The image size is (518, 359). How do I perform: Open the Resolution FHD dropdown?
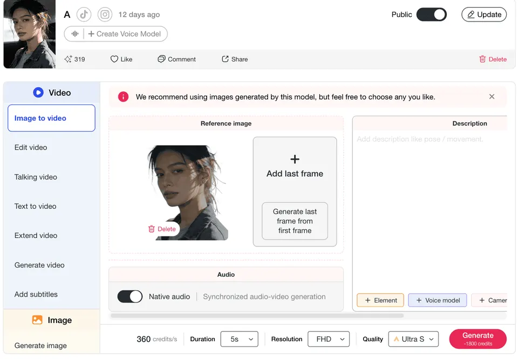click(329, 339)
